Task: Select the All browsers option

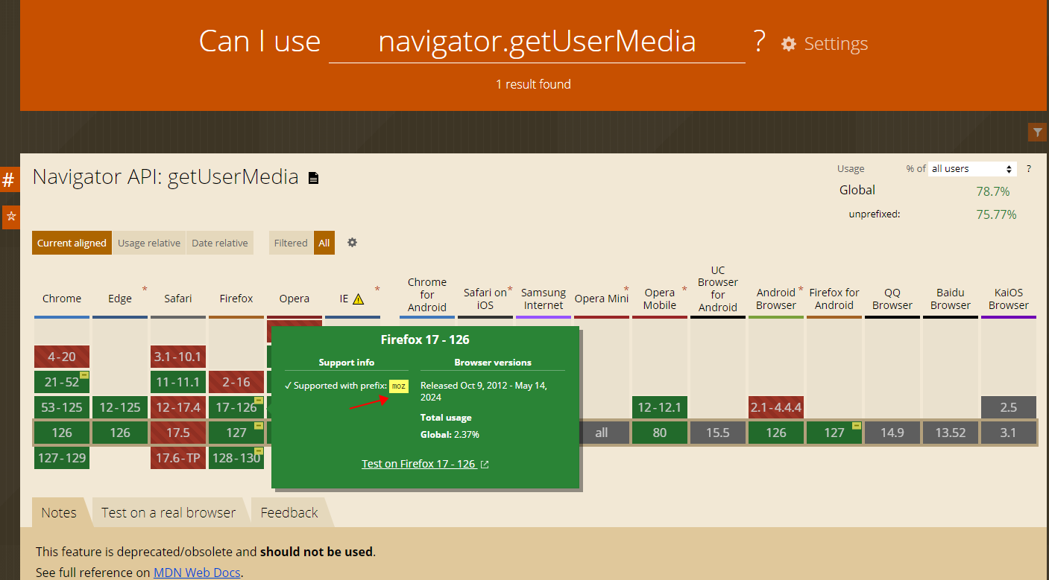Action: coord(324,243)
